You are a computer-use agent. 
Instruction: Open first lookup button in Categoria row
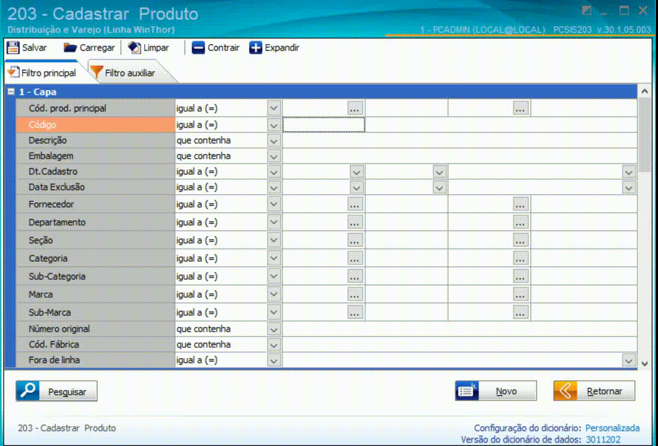pos(355,259)
